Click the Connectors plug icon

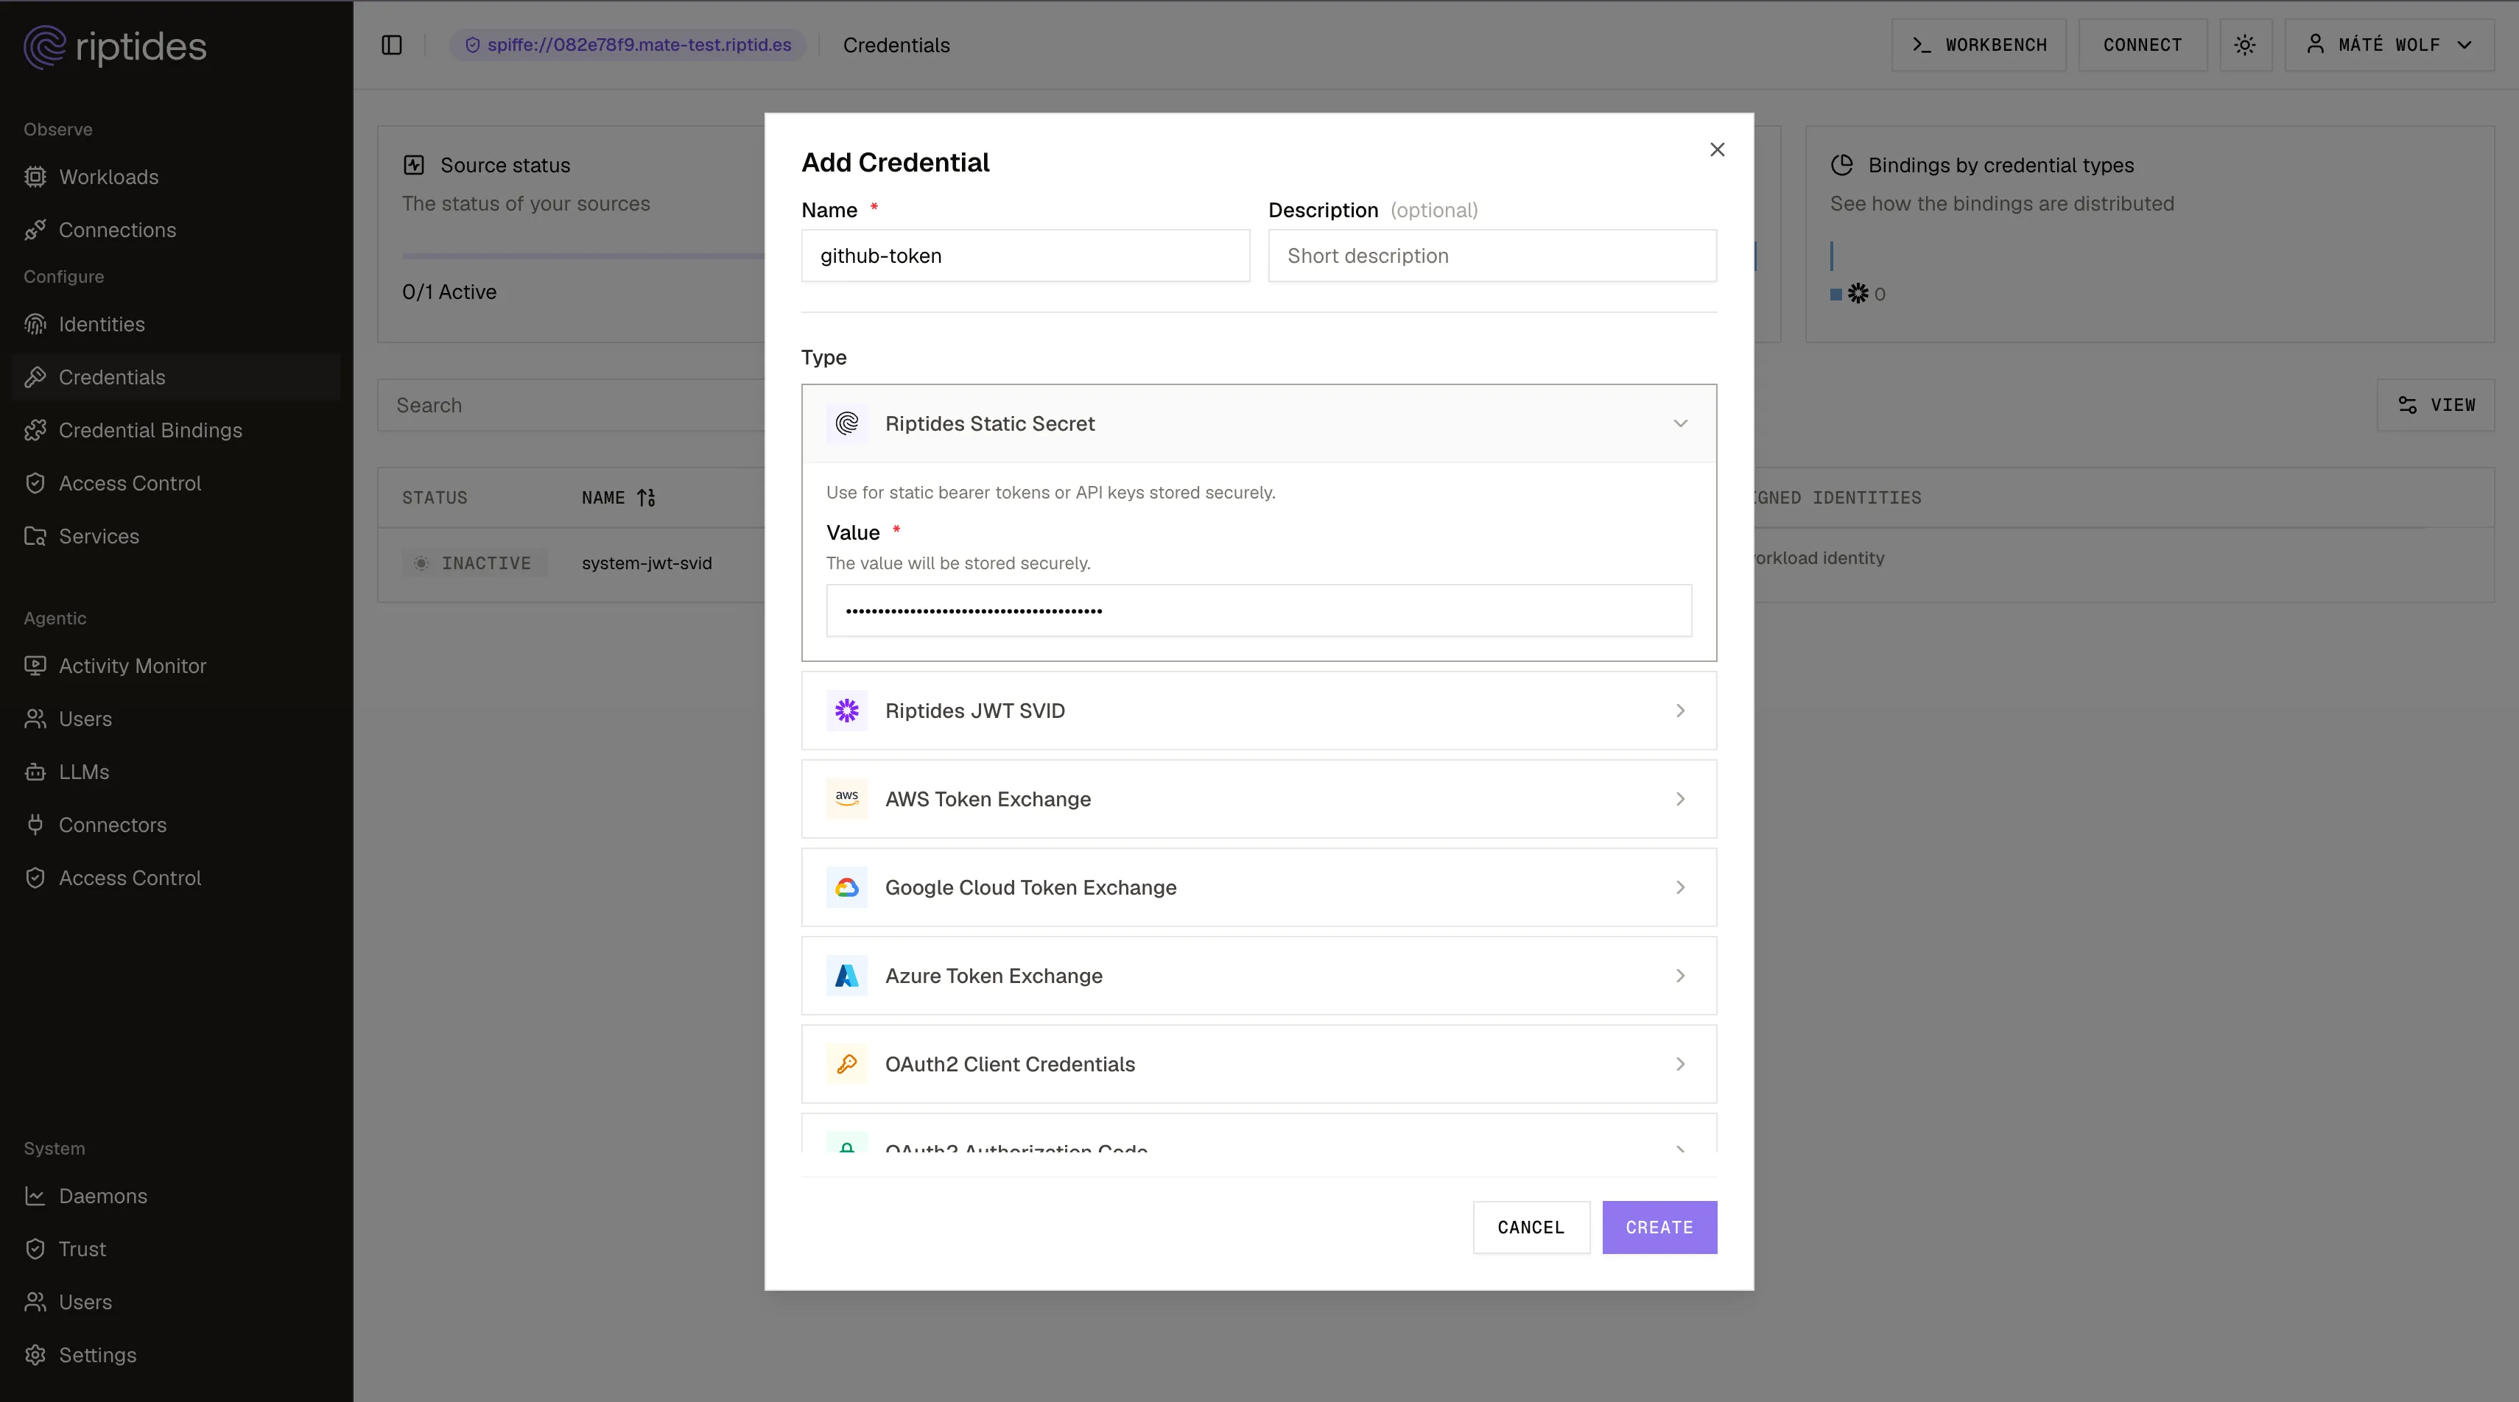click(35, 824)
